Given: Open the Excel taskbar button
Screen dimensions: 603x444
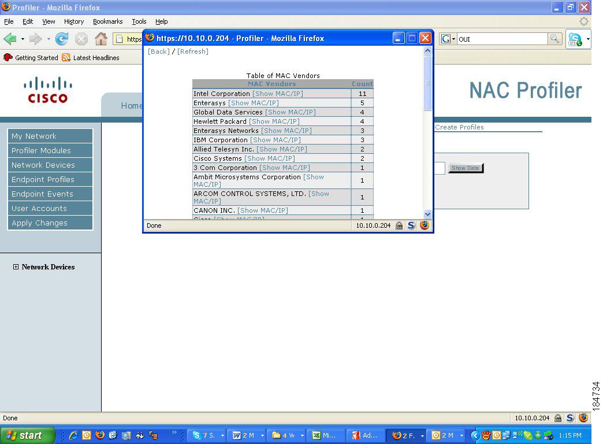Looking at the screenshot, I should (326, 435).
